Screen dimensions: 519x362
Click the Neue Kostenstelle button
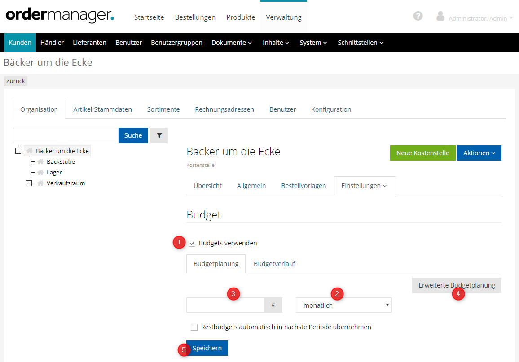point(422,153)
